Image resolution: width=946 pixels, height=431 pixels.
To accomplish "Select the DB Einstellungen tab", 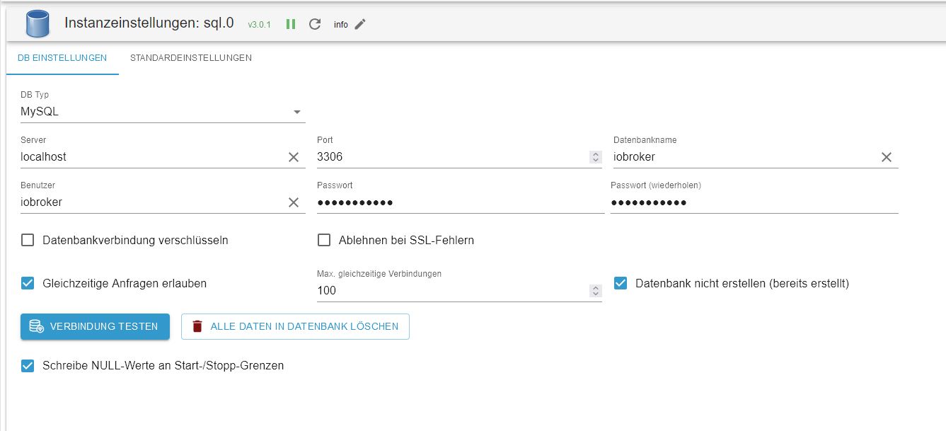I will (x=62, y=58).
